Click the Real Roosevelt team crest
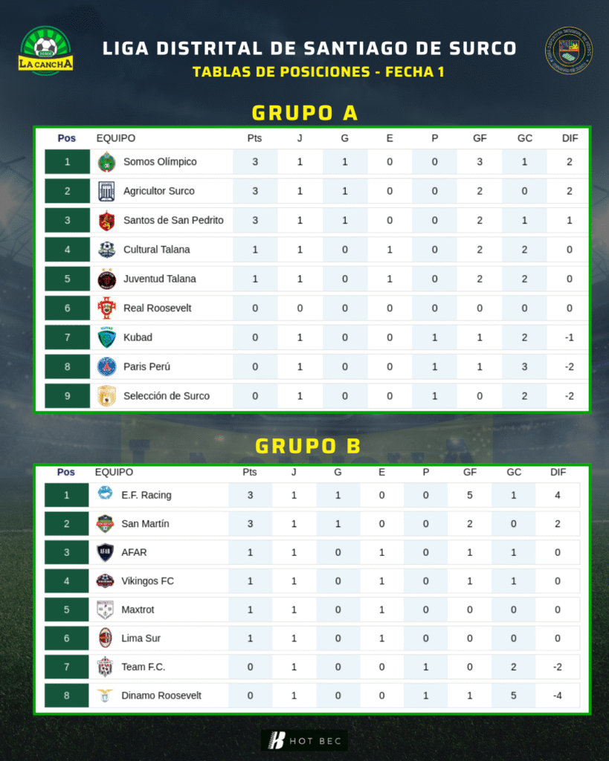This screenshot has height=761, width=609. coord(106,308)
